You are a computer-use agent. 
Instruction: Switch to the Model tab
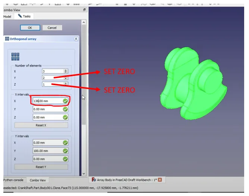click(x=7, y=16)
